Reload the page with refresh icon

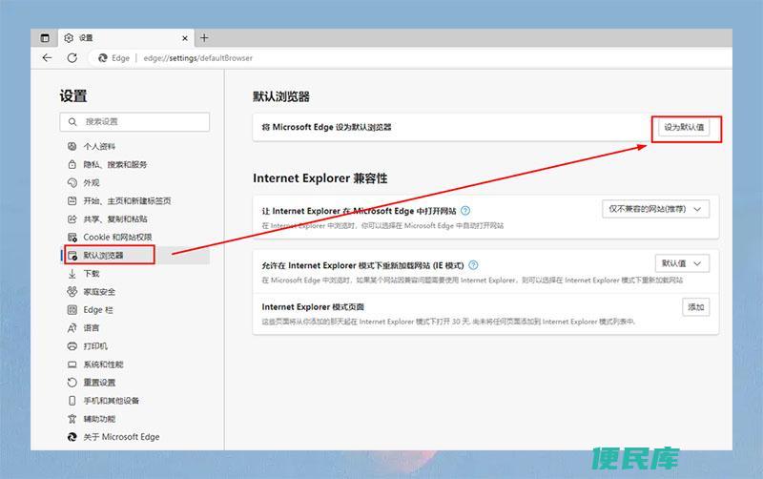[72, 58]
